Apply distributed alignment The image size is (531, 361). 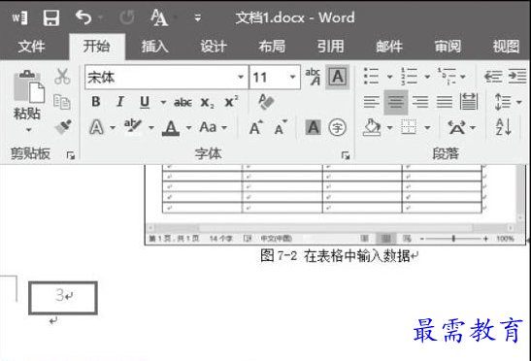(469, 102)
